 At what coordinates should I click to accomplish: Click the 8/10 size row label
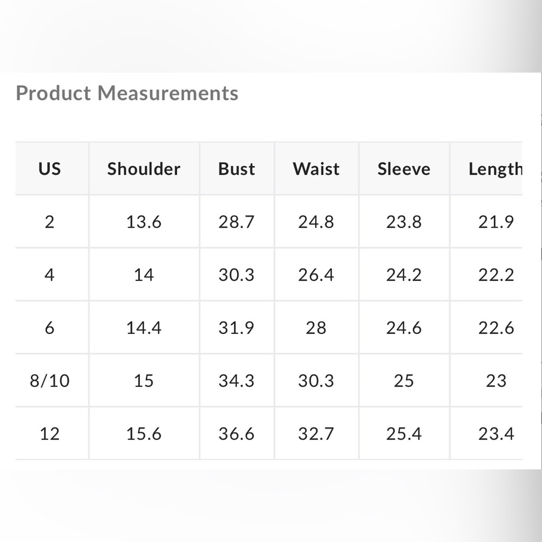[x=49, y=381]
